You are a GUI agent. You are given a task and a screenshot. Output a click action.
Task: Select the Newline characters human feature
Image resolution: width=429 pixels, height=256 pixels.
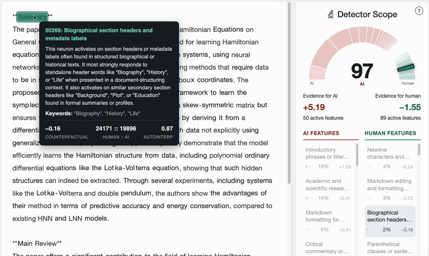[x=390, y=158]
